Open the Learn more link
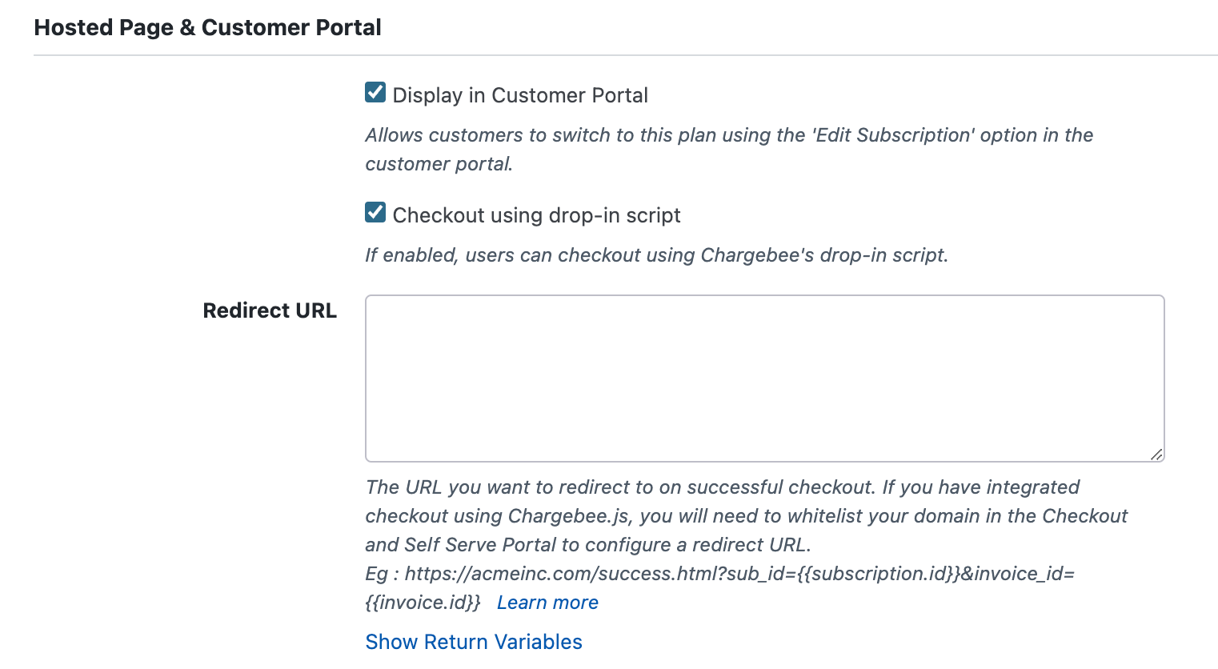1218x669 pixels. (547, 603)
